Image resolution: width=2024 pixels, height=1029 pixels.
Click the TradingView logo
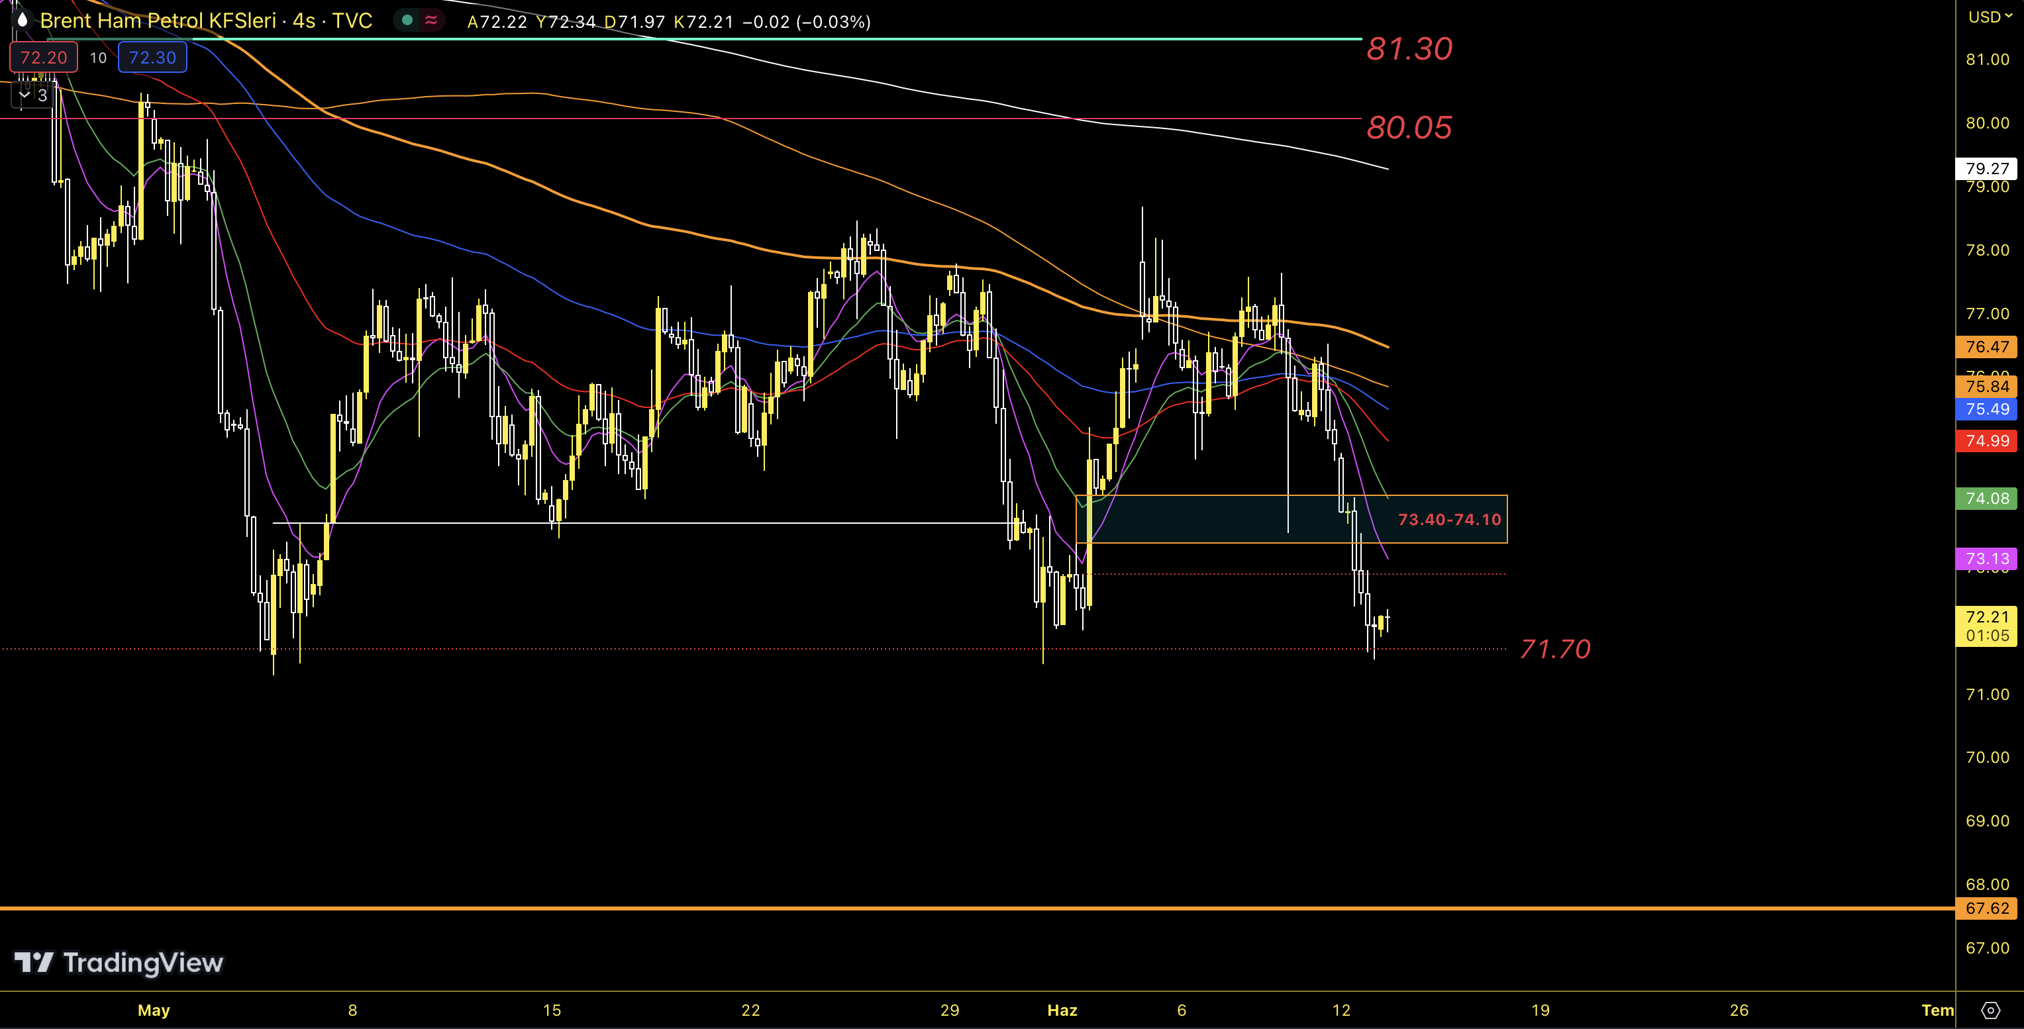119,962
